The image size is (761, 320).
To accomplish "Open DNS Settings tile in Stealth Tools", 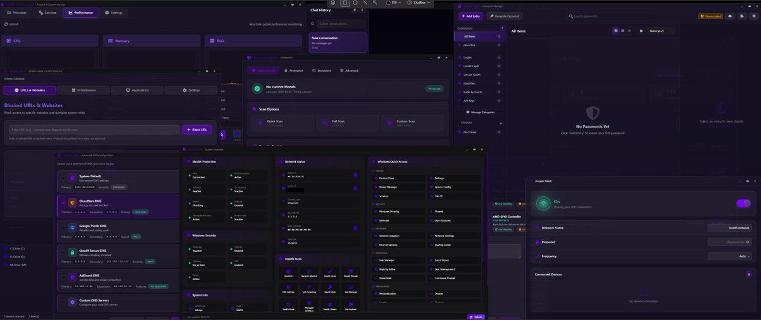I will tap(288, 289).
